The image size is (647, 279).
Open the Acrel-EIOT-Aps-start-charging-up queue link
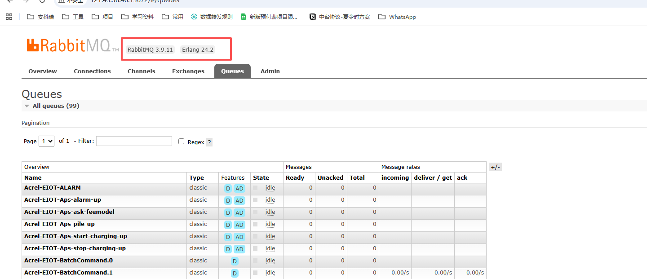tap(75, 236)
